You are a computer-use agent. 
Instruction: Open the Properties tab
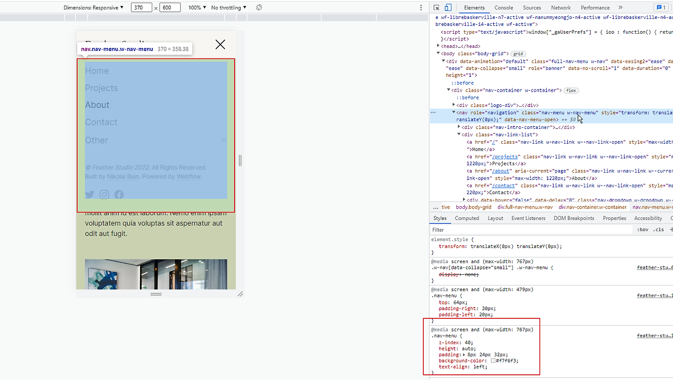[x=614, y=218]
